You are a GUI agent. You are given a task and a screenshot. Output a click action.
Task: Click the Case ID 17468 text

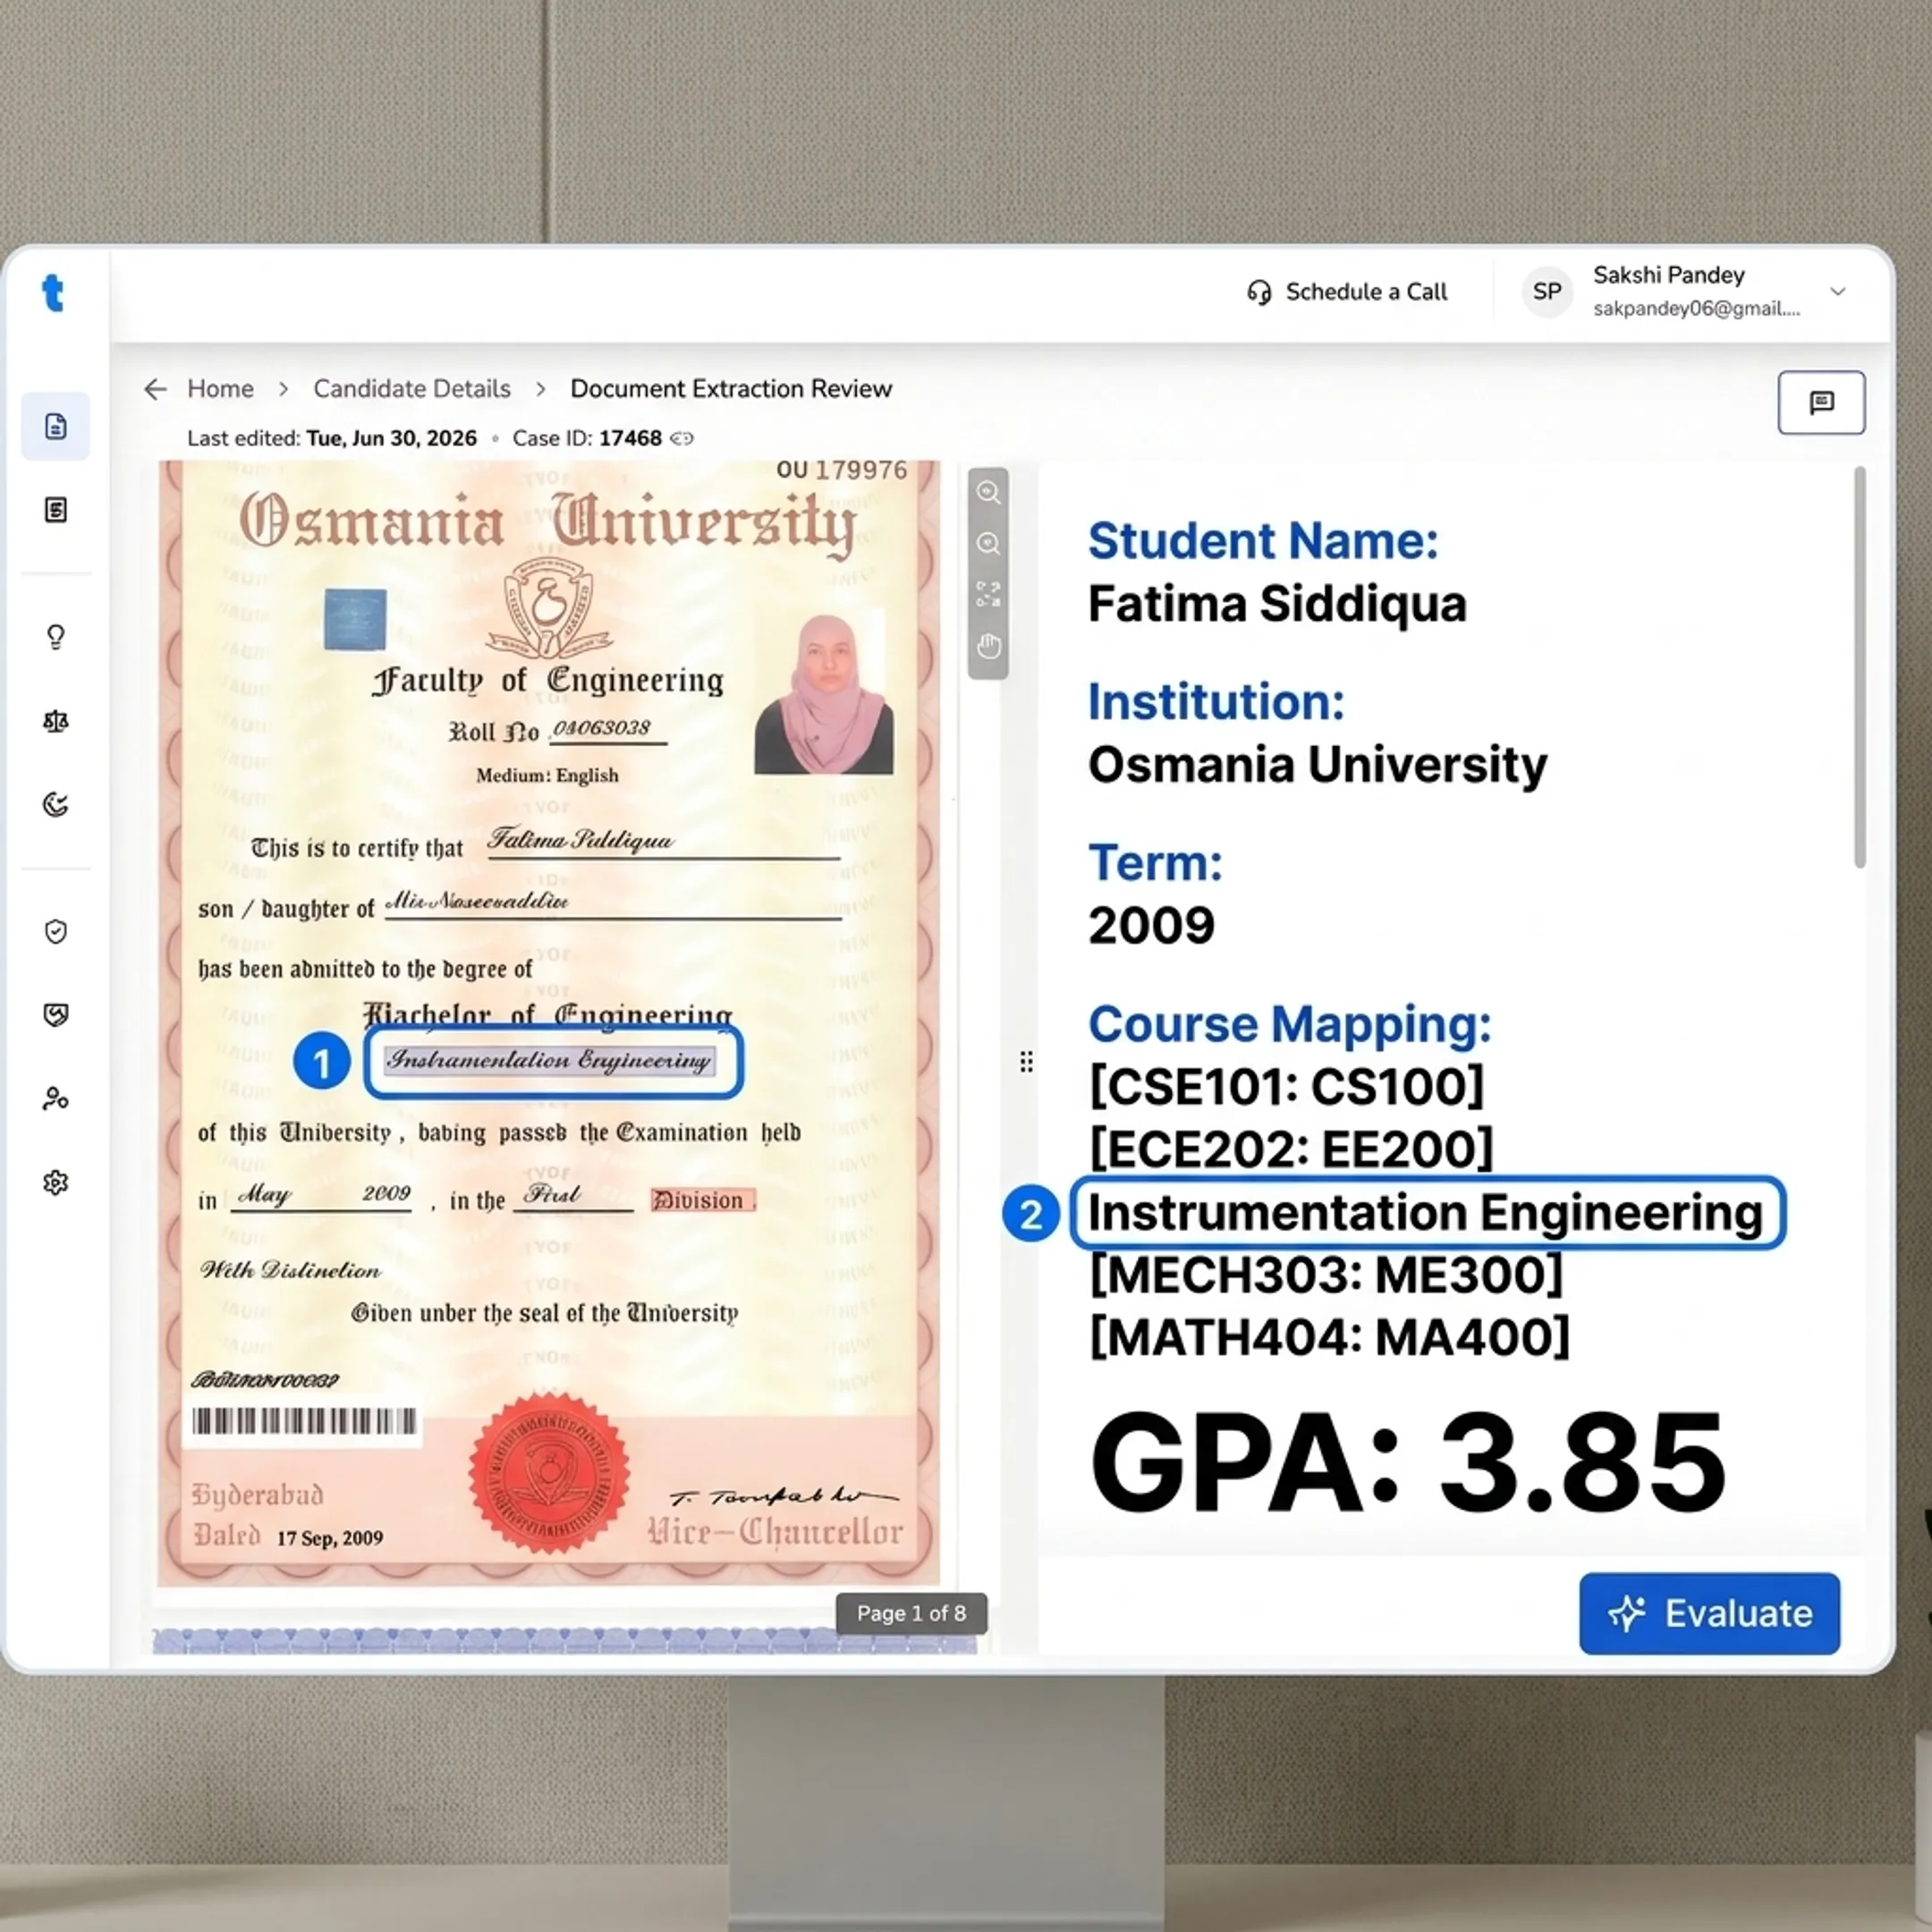point(587,438)
